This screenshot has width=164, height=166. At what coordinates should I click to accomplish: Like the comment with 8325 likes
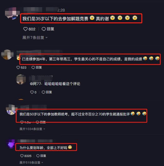pyautogui.click(x=22, y=156)
